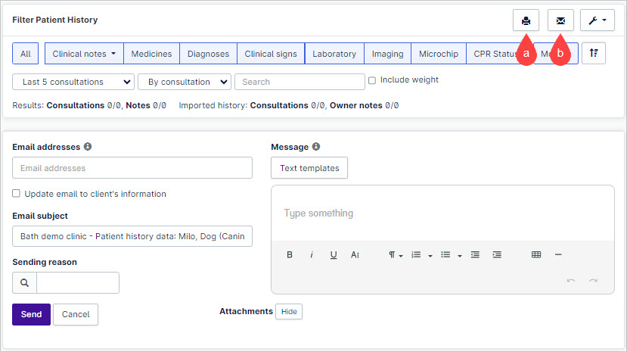Open the wrench tools menu

click(597, 20)
